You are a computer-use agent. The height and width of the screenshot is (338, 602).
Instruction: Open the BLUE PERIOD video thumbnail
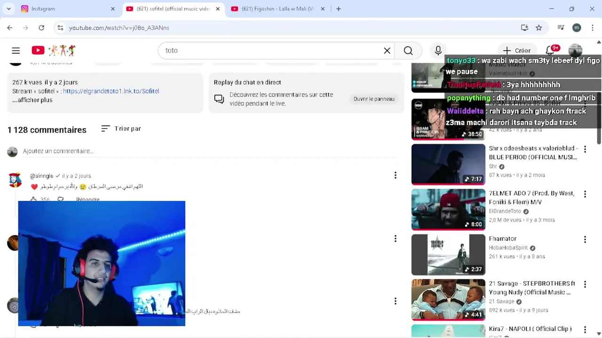pos(448,164)
